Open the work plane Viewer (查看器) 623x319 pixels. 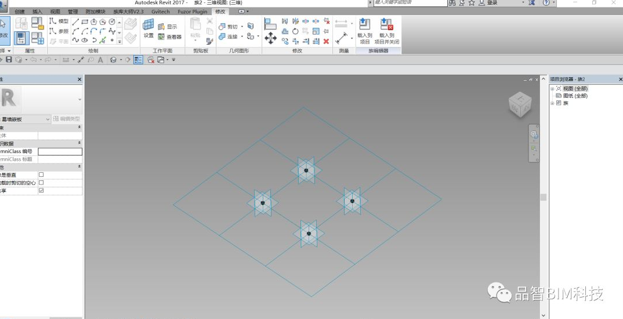pyautogui.click(x=169, y=37)
